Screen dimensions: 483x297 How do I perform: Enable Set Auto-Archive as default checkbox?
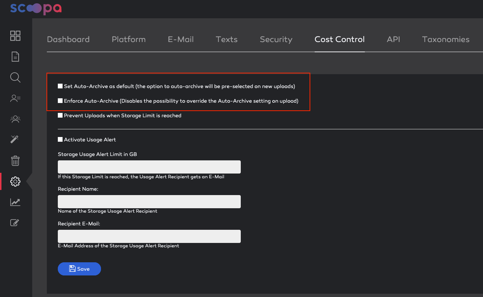tap(60, 86)
